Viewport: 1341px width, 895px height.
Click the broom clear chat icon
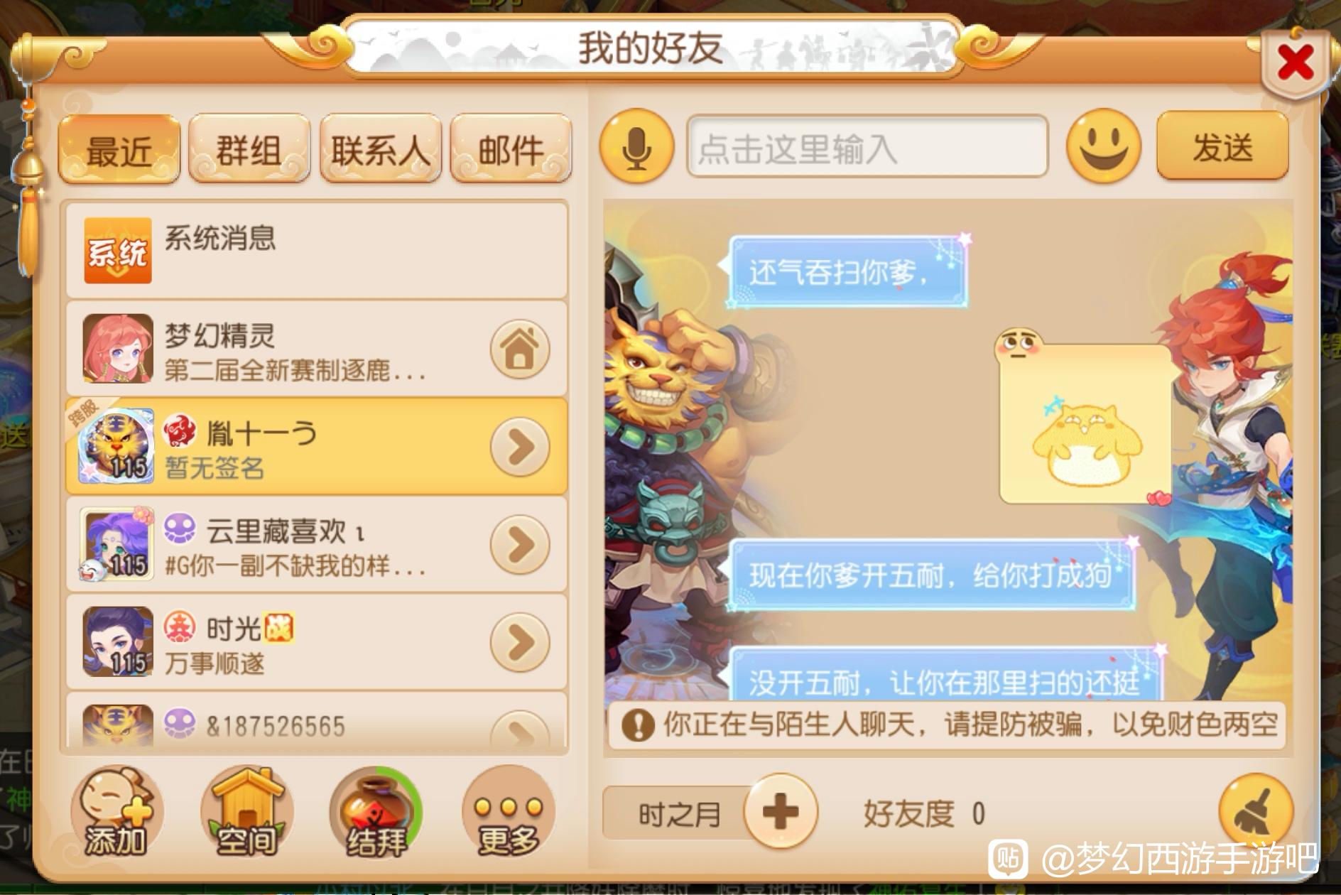click(x=1256, y=810)
